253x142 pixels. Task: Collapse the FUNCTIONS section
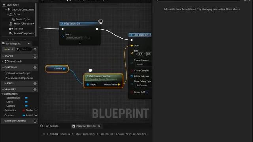point(3,67)
